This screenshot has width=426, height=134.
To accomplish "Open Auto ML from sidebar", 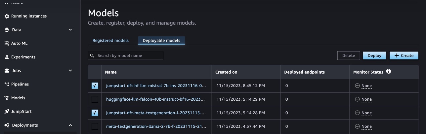I will tap(19, 43).
